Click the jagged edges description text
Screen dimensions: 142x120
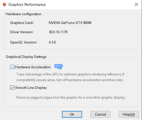point(71,98)
